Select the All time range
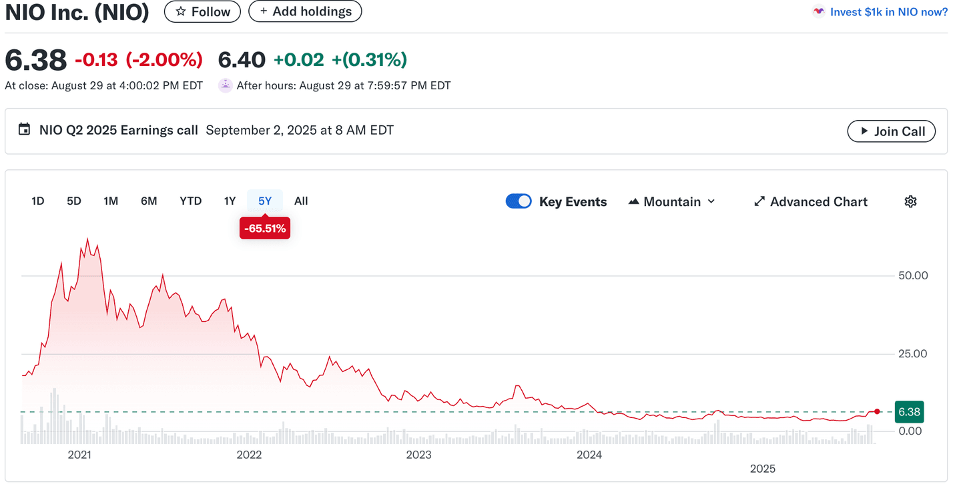This screenshot has width=961, height=484. click(301, 201)
